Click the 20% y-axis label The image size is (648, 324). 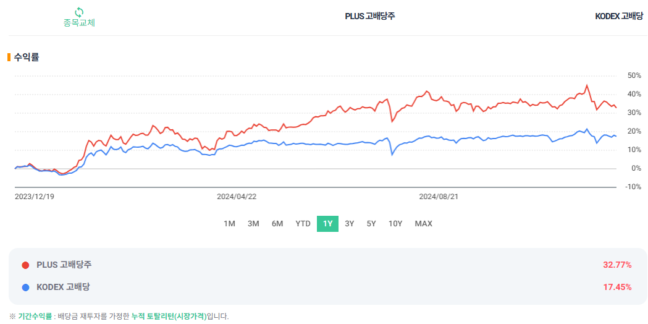click(634, 132)
